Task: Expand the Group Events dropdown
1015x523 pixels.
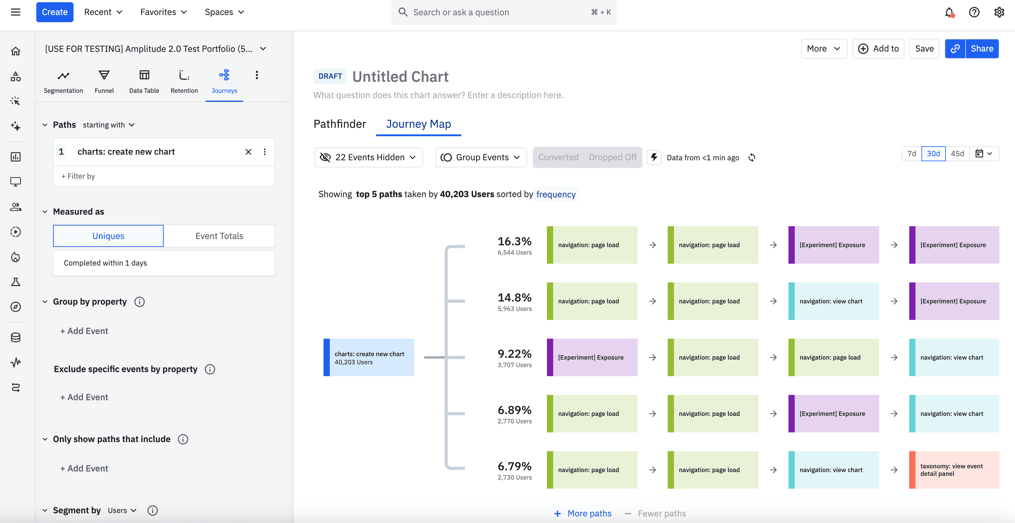Action: point(481,157)
